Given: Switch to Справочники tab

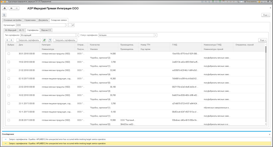Looking at the screenshot, I should click(30, 20).
